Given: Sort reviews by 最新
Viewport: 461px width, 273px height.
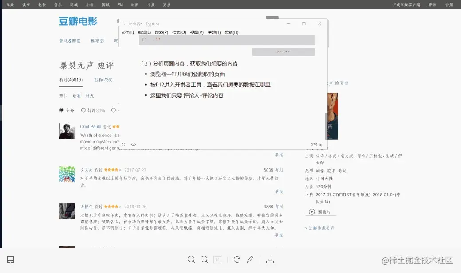Looking at the screenshot, I should 76,95.
